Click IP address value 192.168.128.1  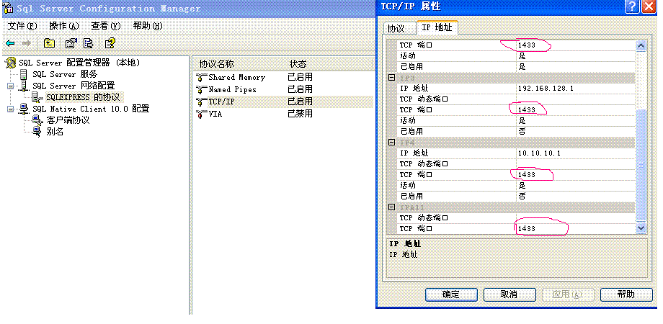[x=546, y=89]
